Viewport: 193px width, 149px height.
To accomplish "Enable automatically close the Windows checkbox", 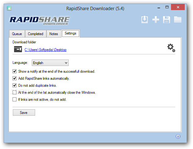I will tap(15, 93).
